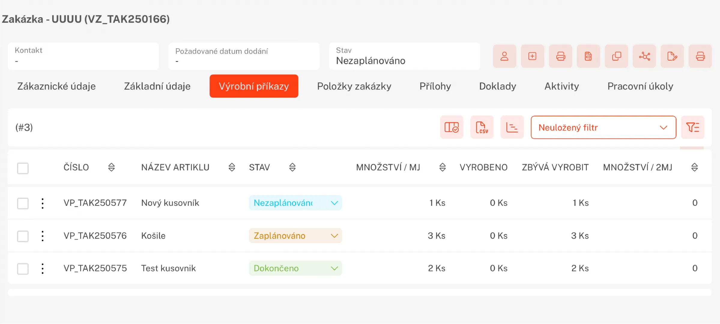Sort the table by ČÍSLO column

111,167
